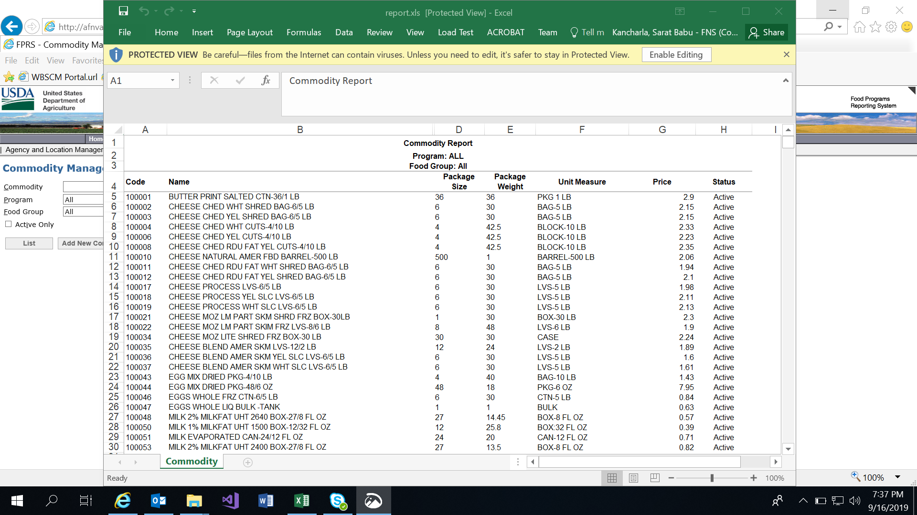Switch to the Page Layout view icon

pyautogui.click(x=633, y=478)
